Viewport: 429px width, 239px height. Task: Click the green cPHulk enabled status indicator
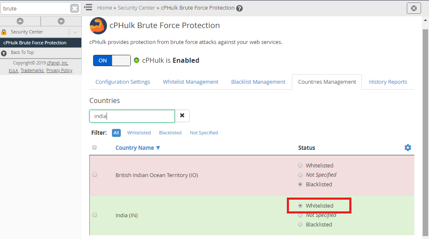coord(136,60)
